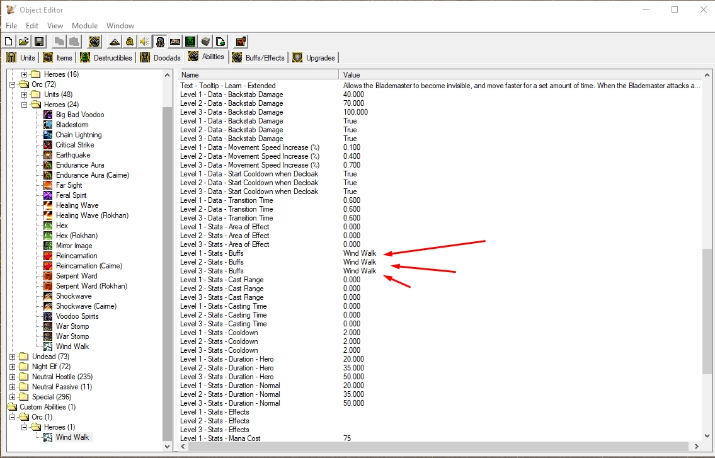Screen dimensions: 715x458
Task: Click the Critical Strike ability icon
Action: [48, 145]
